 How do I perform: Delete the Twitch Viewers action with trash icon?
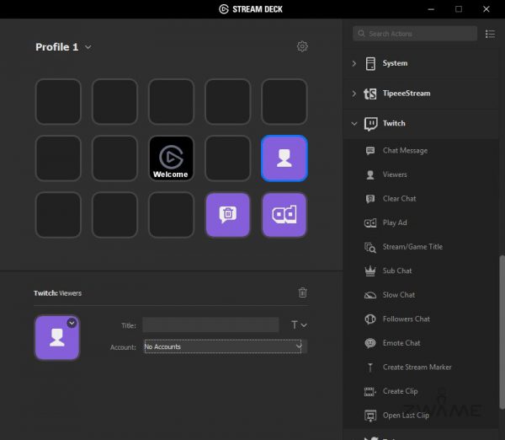click(x=302, y=292)
